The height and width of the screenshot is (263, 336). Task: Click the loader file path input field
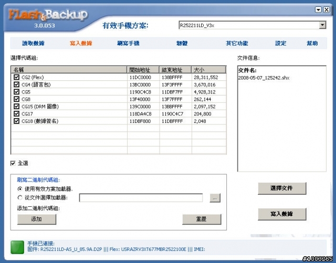point(141,198)
